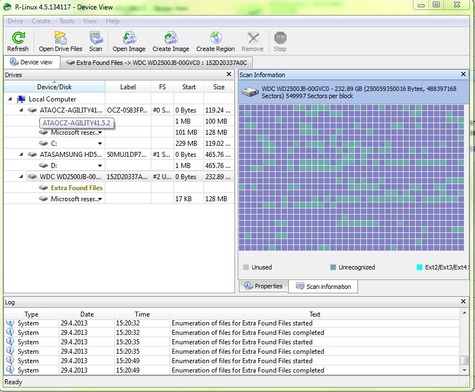Close the Log panel
This screenshot has width=475, height=392.
(463, 302)
